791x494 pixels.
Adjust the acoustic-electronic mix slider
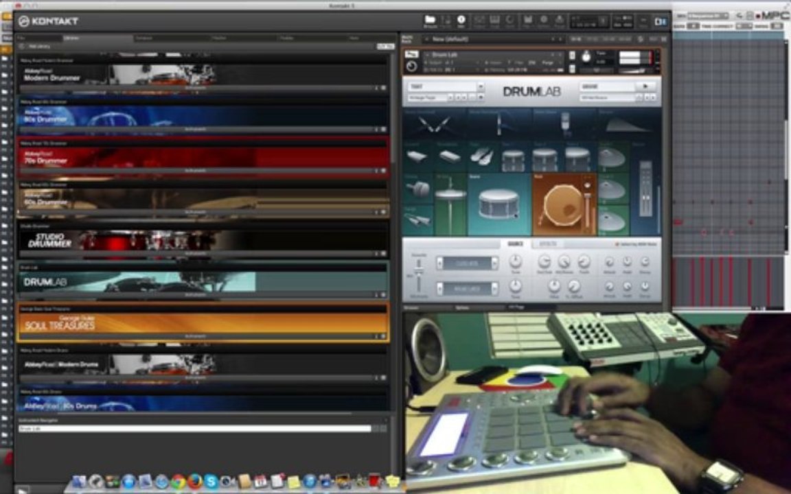418,277
